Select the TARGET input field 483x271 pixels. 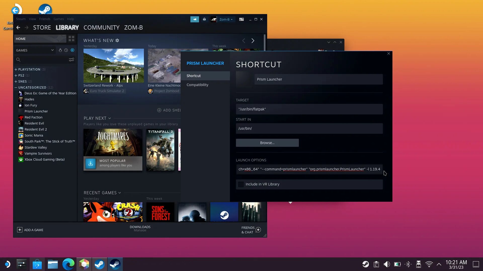pos(309,109)
